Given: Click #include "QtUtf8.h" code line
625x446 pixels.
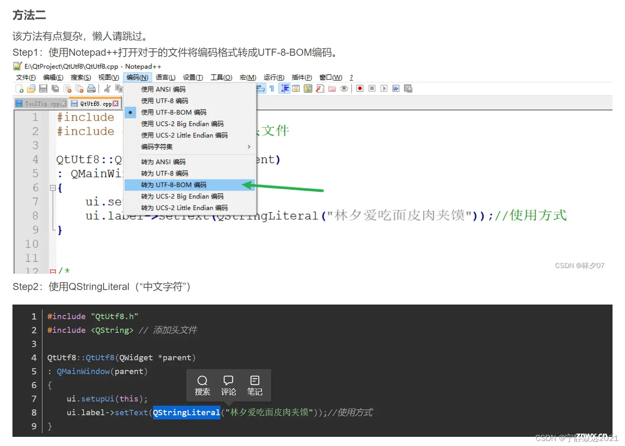Looking at the screenshot, I should tap(93, 316).
